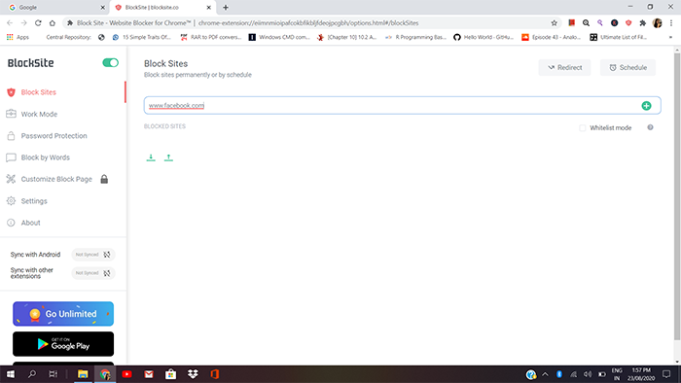Click the lock icon beside Customize Block Page
681x383 pixels.
(x=104, y=179)
